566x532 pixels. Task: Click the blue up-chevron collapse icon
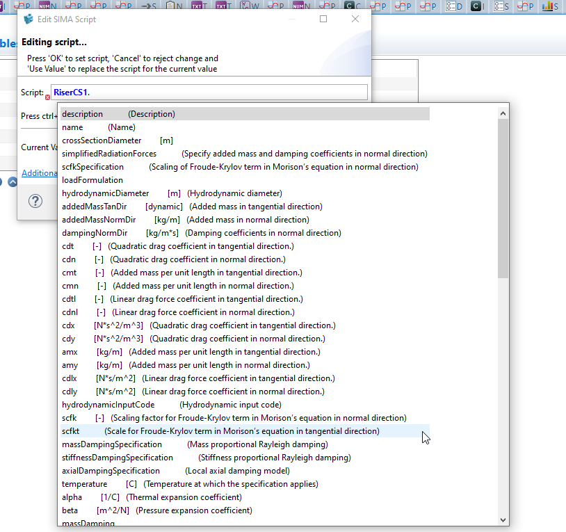(13, 182)
